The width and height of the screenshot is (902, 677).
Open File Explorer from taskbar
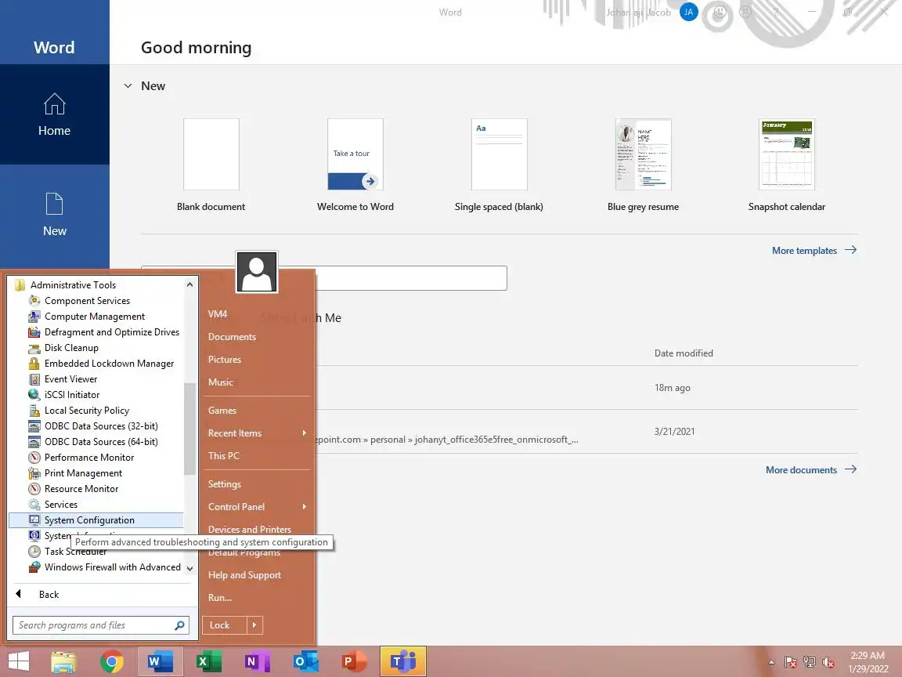tap(63, 661)
